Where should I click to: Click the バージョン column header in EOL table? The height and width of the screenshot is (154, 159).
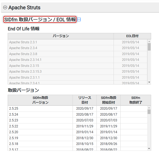(61, 36)
